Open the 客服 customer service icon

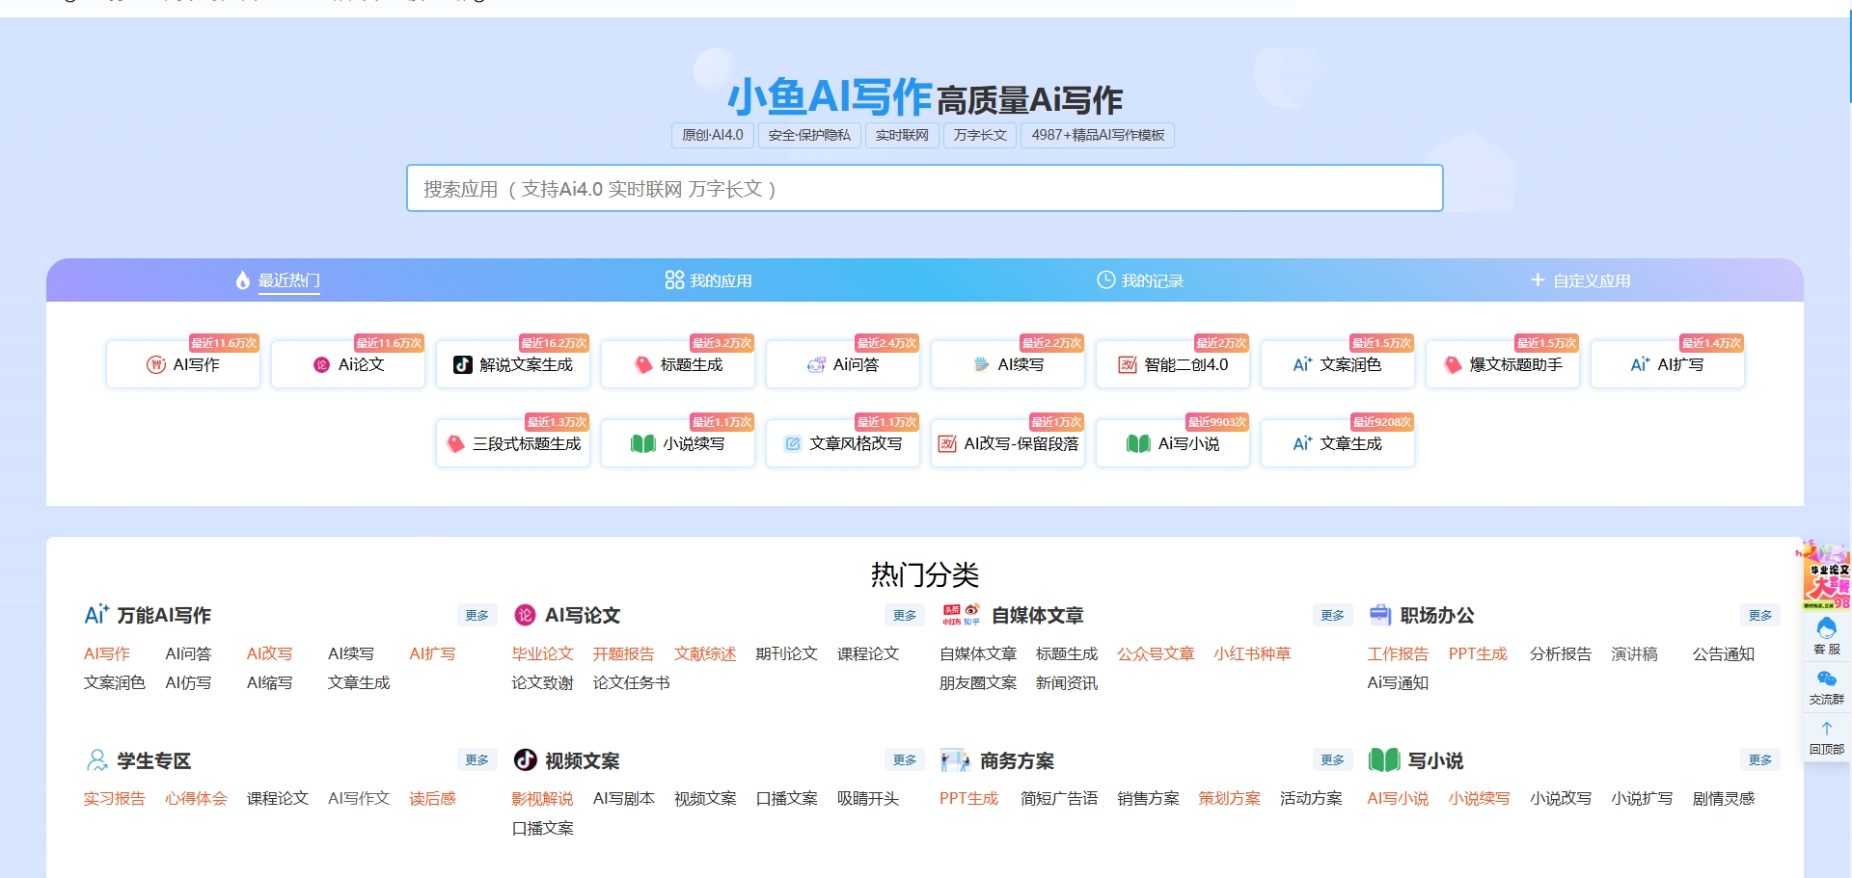[1826, 636]
